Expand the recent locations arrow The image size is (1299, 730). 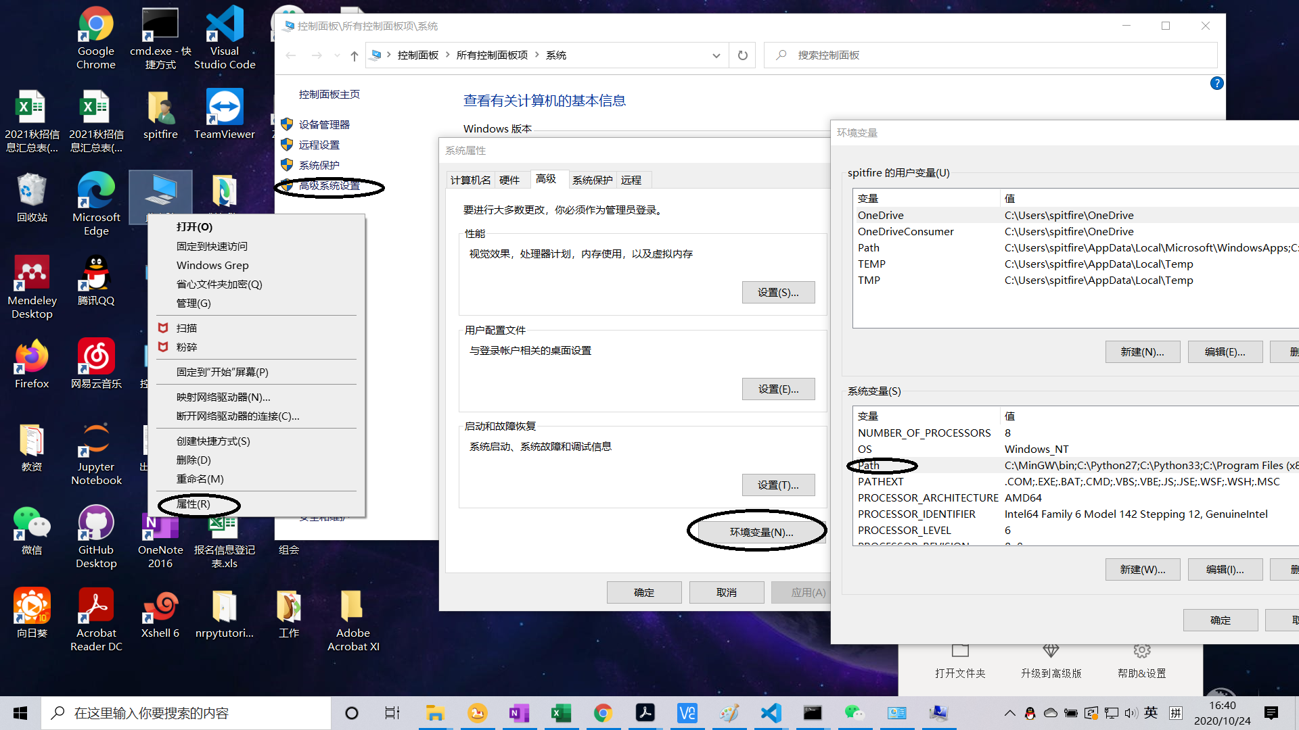coord(337,55)
